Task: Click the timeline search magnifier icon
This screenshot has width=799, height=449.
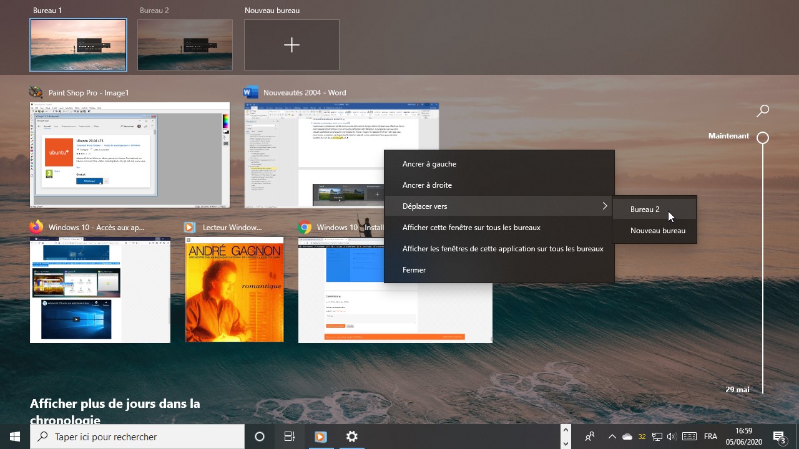Action: pos(762,111)
